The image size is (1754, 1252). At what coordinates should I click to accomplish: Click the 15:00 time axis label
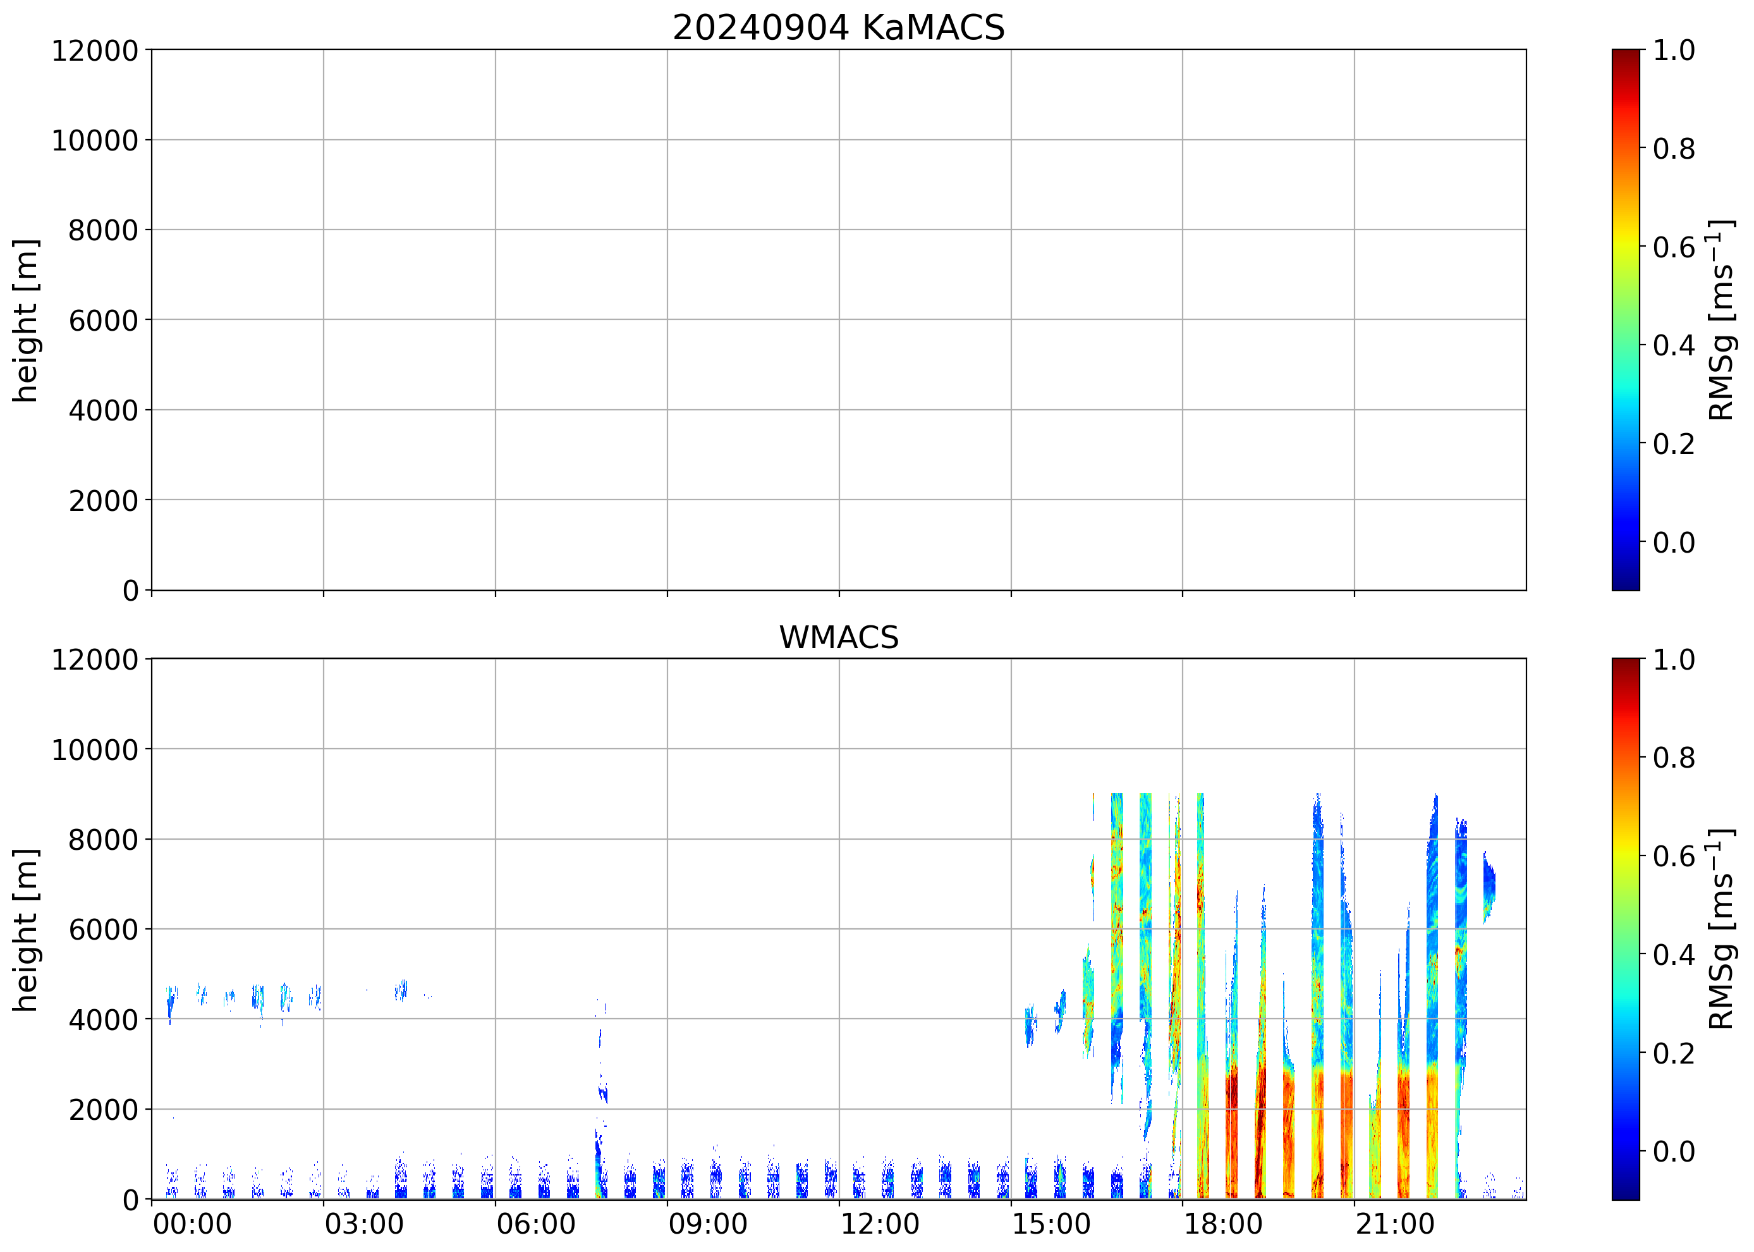click(x=1051, y=1224)
